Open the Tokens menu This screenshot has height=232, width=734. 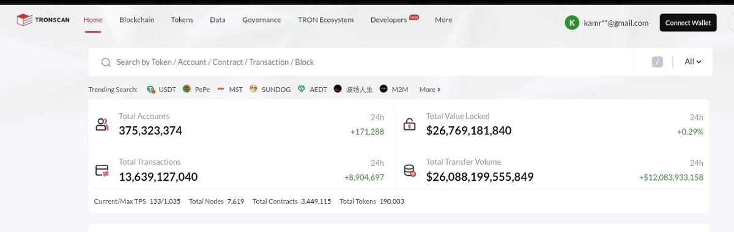pos(182,20)
